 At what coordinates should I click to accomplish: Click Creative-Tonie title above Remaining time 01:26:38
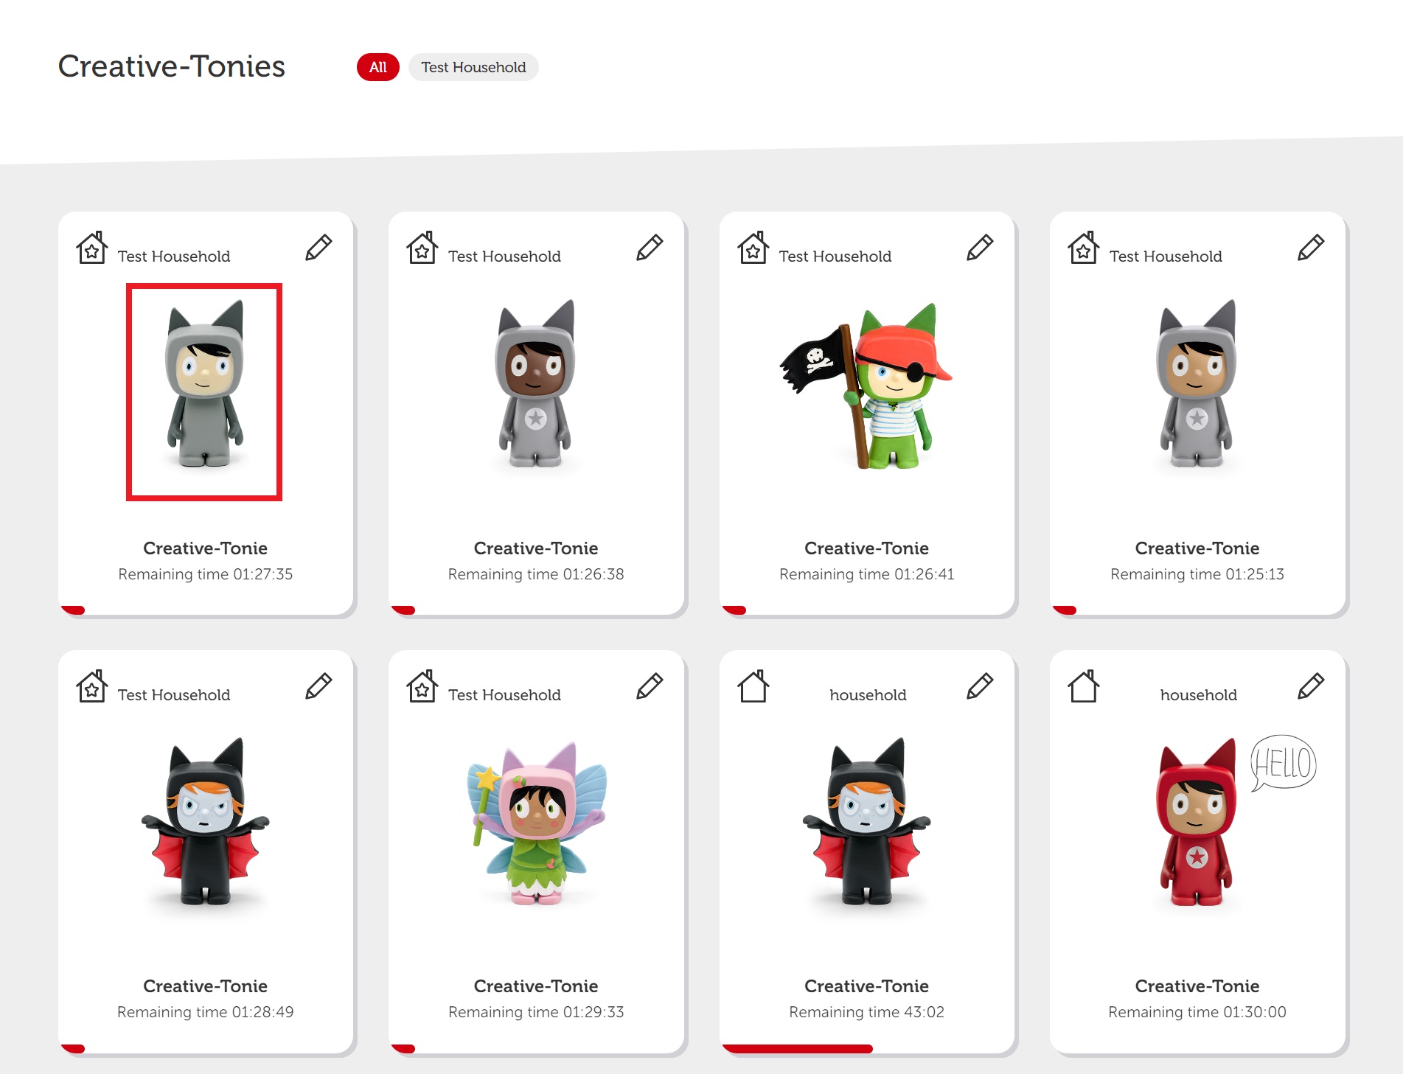pyautogui.click(x=536, y=548)
